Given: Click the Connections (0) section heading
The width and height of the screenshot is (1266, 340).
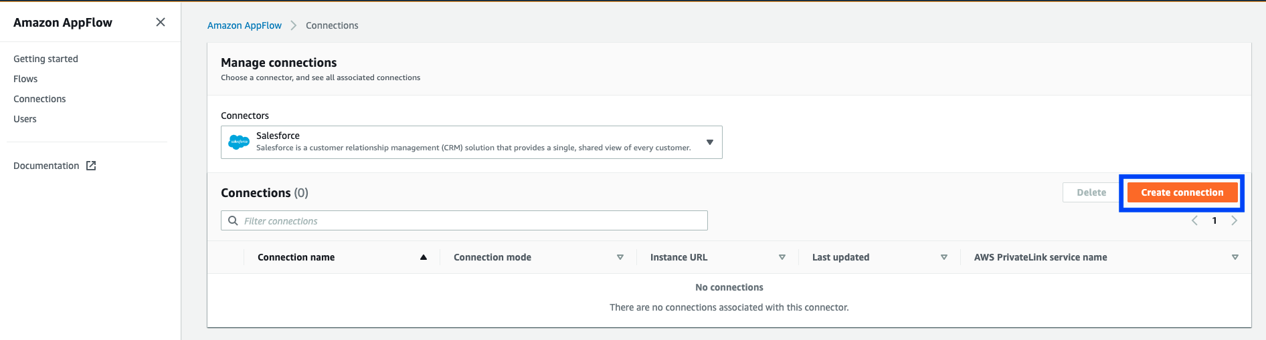Looking at the screenshot, I should coord(264,192).
